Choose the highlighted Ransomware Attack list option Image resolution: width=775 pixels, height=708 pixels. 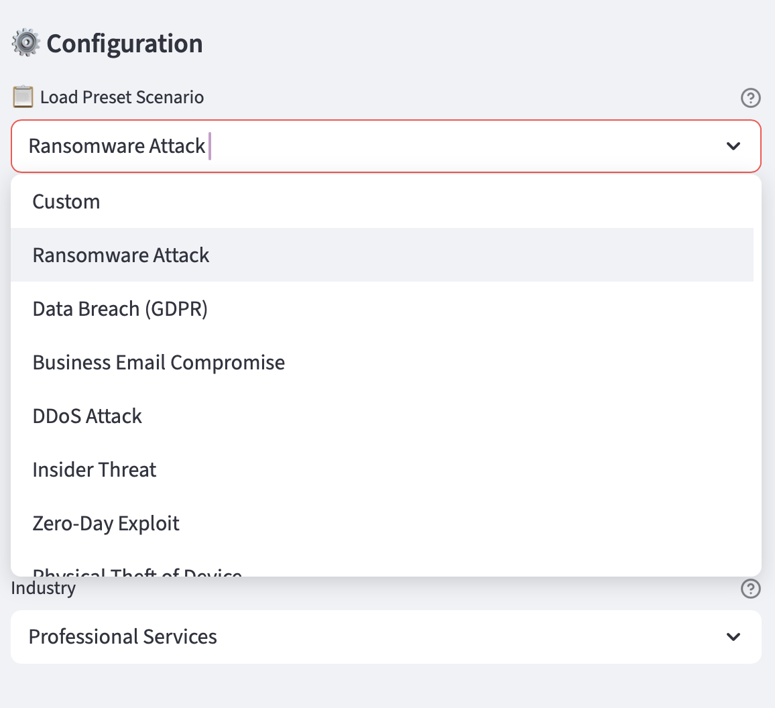click(121, 255)
